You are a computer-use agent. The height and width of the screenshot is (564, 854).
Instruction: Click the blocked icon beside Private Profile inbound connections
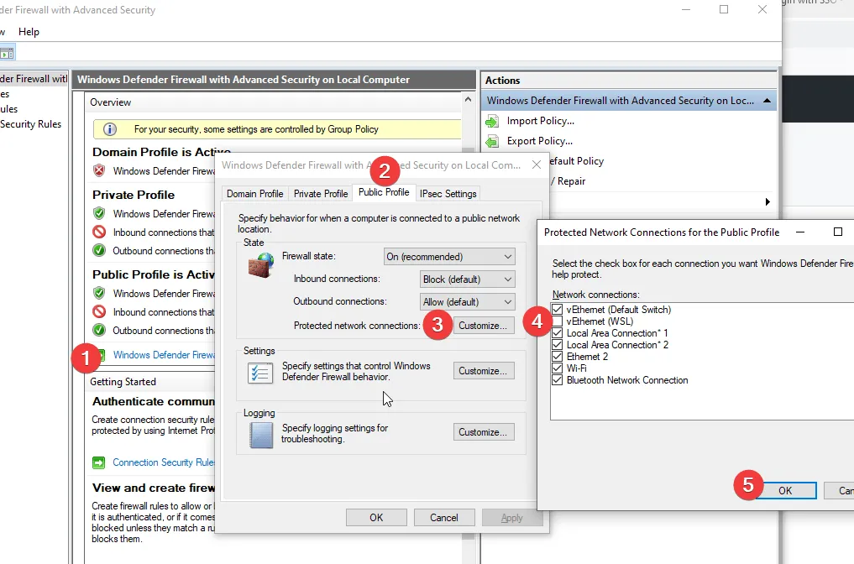99,232
